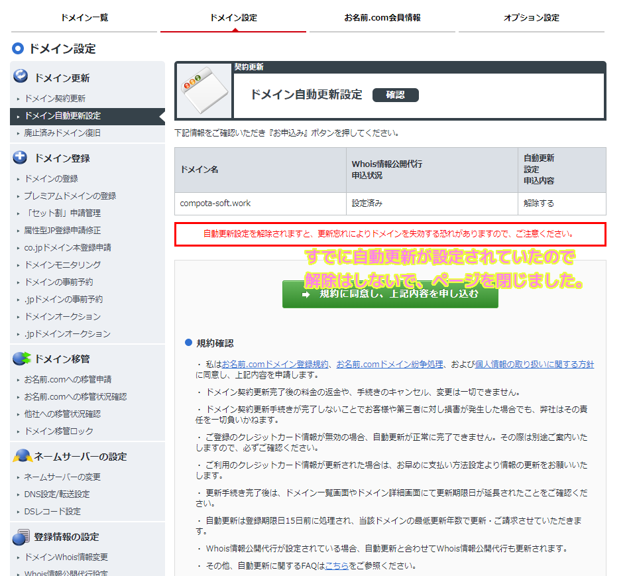The height and width of the screenshot is (576, 633).
Task: Click the 確認 badge next to the page title
Action: pos(396,95)
